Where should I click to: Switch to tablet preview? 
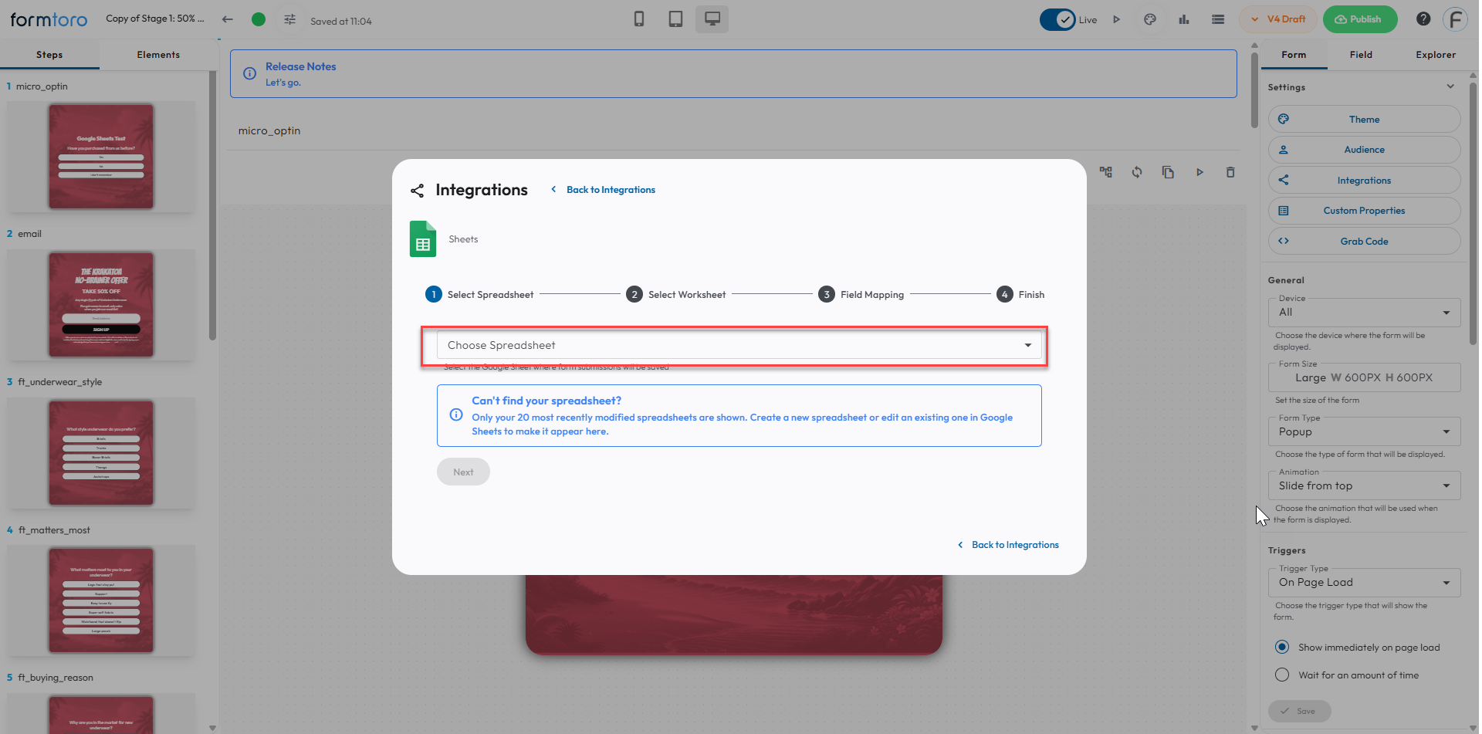tap(675, 19)
